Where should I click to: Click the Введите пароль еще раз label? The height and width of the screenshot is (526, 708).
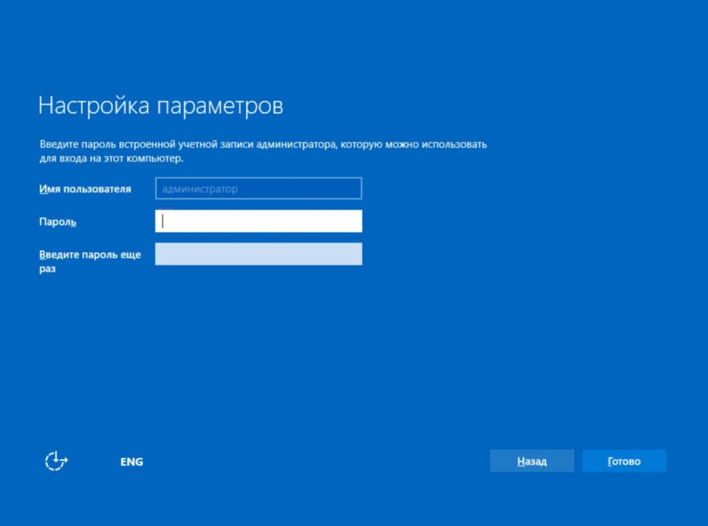90,261
